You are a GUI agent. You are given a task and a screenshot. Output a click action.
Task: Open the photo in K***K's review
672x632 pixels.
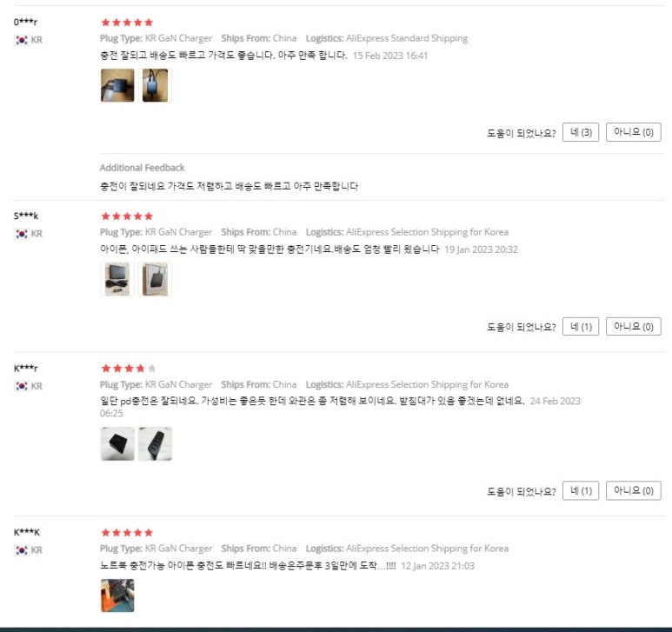(117, 595)
